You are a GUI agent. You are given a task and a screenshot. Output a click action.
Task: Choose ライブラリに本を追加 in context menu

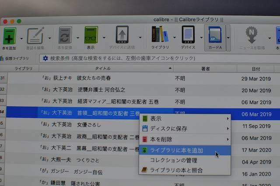pos(185,151)
